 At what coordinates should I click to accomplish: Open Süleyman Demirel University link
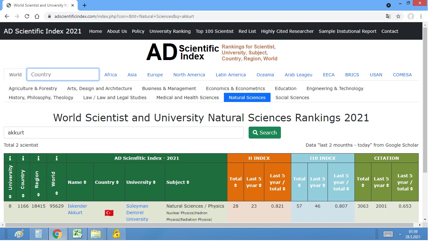(137, 213)
